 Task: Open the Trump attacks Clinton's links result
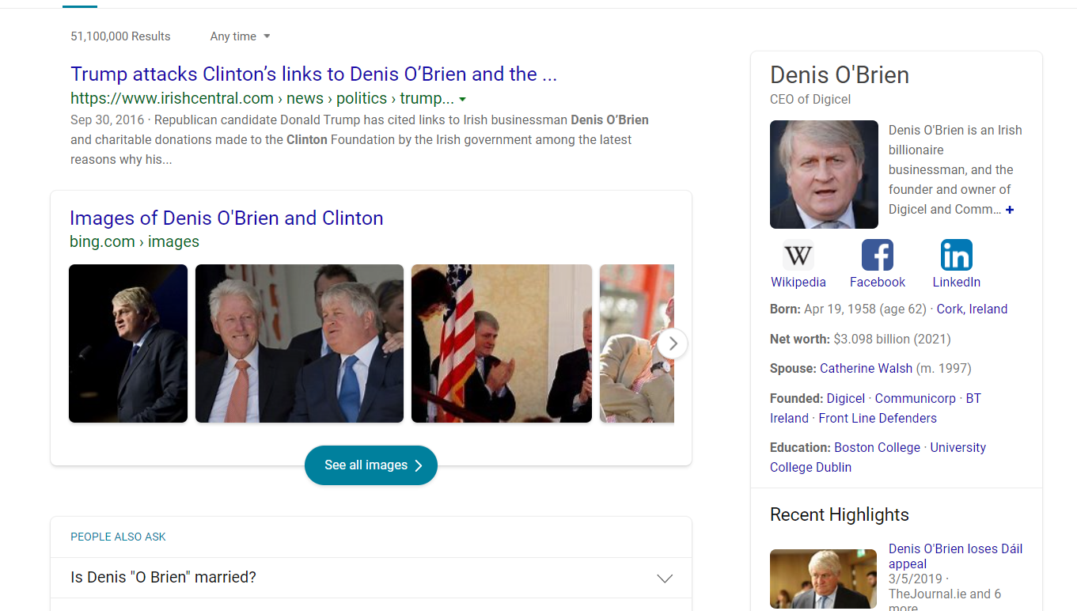tap(313, 74)
